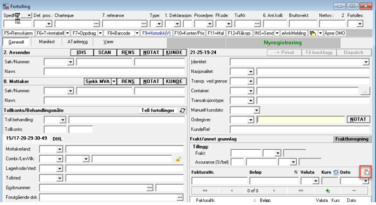Go to next invoice record
Screen dimensions: 376x205
[x=274, y=191]
